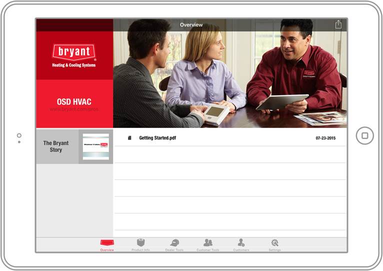This screenshot has width=383, height=271.
Task: Go to the Customer Tools tab
Action: pyautogui.click(x=208, y=245)
